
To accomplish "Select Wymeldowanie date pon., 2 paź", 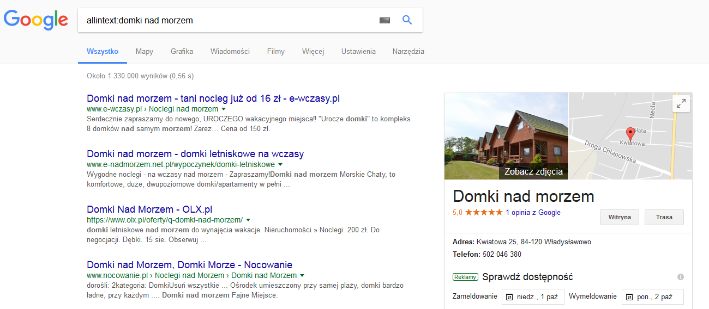I will pos(652,297).
